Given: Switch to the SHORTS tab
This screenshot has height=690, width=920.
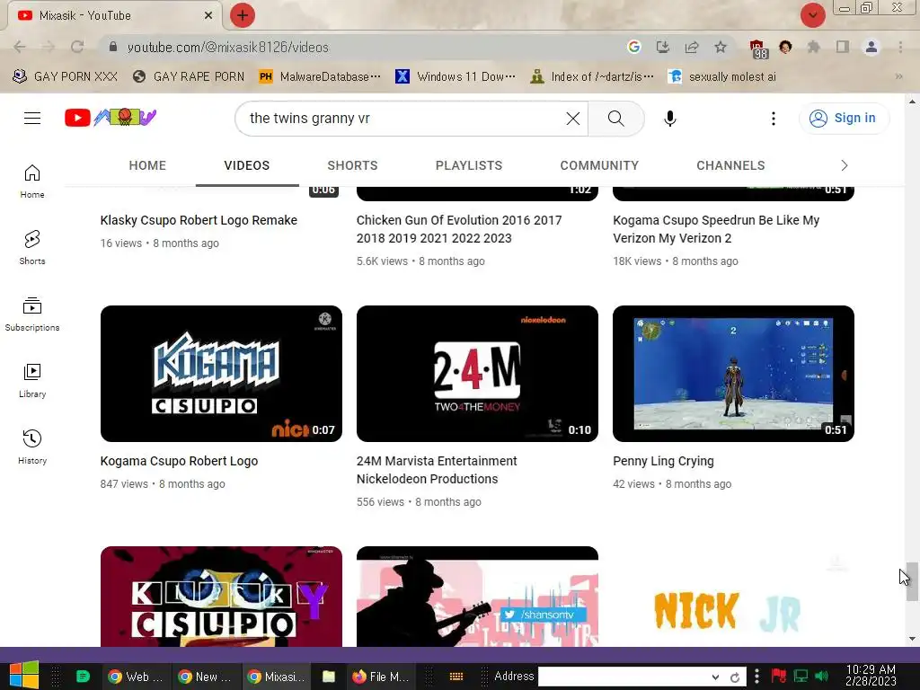Looking at the screenshot, I should (x=352, y=165).
